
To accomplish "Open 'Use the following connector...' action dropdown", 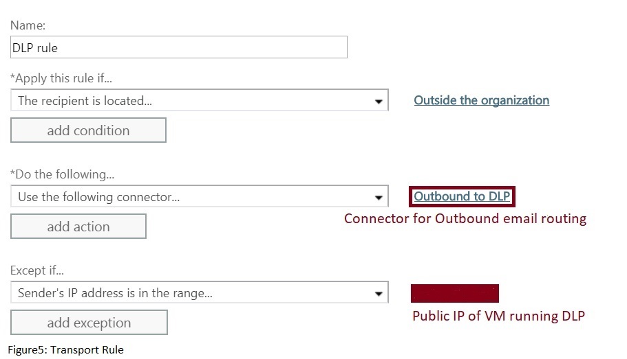I will [193, 197].
